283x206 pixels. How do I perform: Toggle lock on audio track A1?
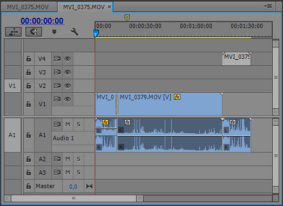click(29, 135)
